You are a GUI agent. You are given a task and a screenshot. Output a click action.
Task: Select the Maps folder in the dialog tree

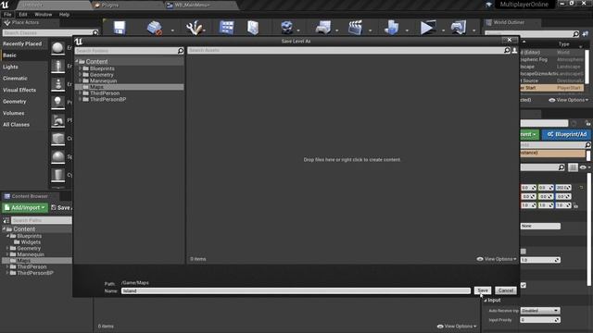(130, 87)
